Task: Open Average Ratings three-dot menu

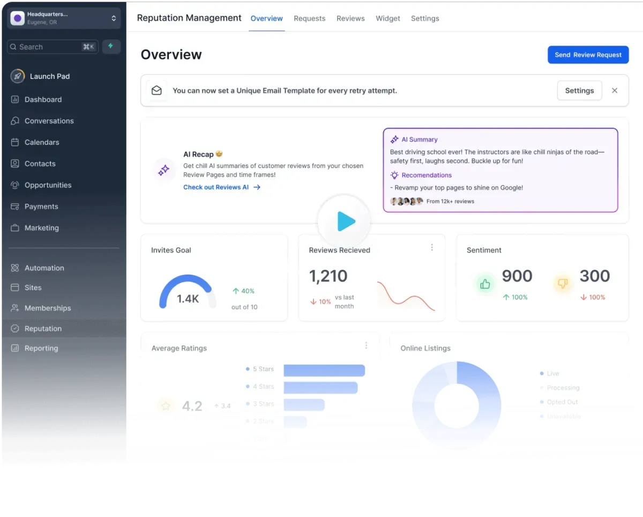Action: point(367,345)
